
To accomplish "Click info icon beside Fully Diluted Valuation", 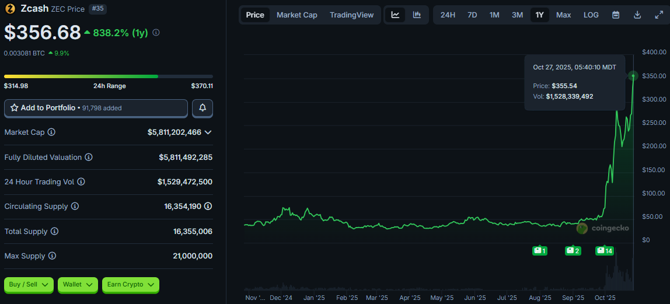I will click(x=88, y=158).
